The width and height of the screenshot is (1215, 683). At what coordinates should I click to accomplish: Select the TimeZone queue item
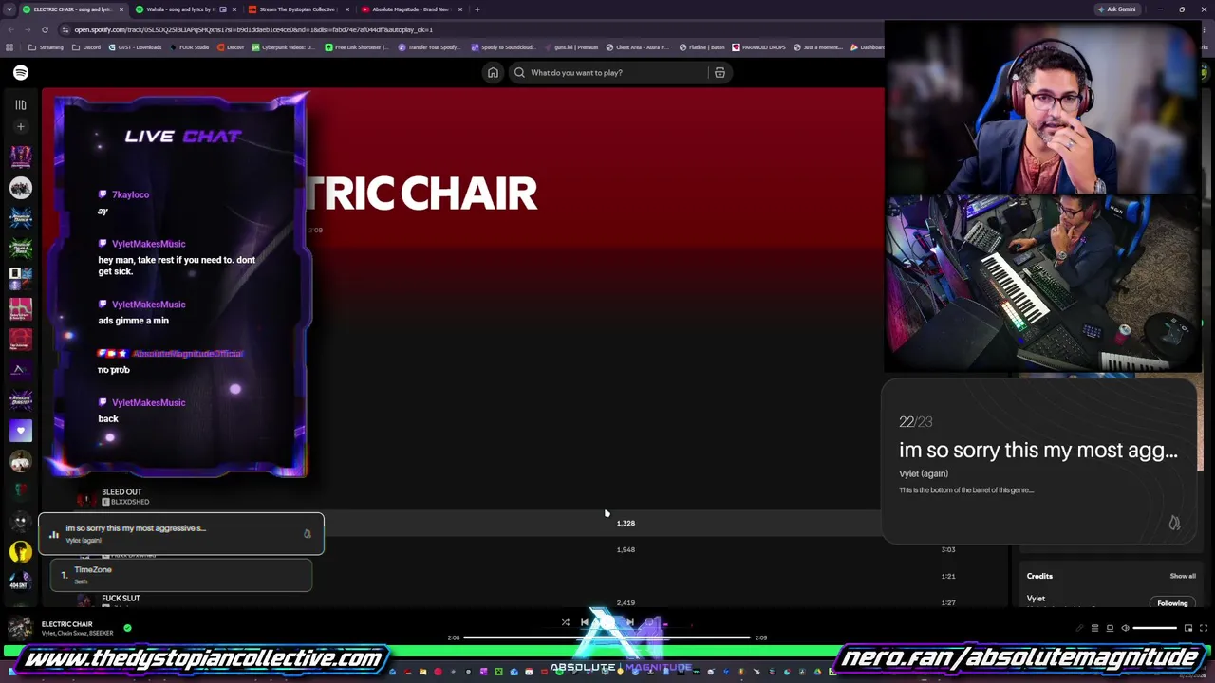coord(181,575)
